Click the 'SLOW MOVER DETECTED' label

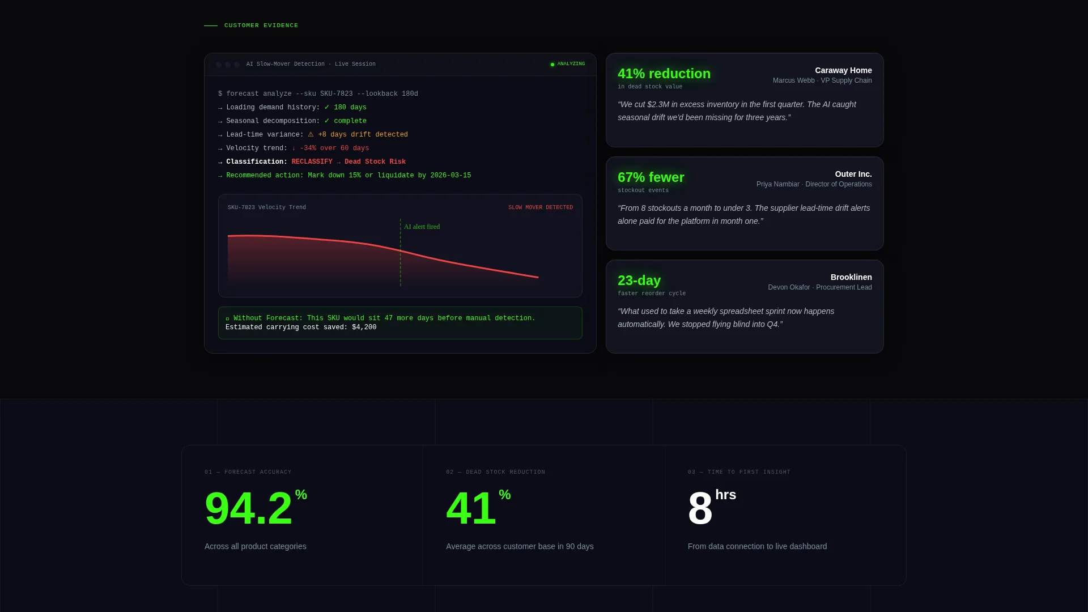(x=541, y=207)
